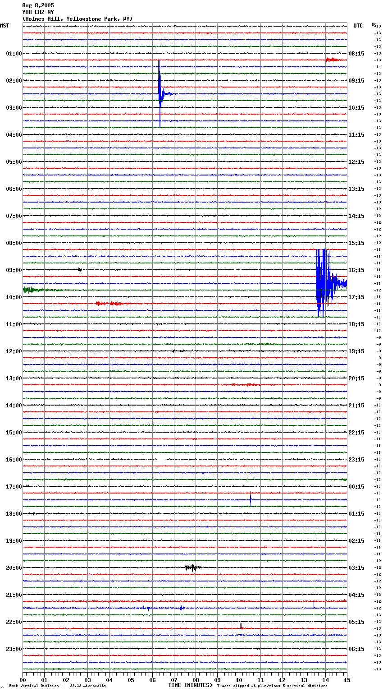The width and height of the screenshot is (383, 692).
Task: Click the '15' minute axis tick label
Action: coord(347,680)
